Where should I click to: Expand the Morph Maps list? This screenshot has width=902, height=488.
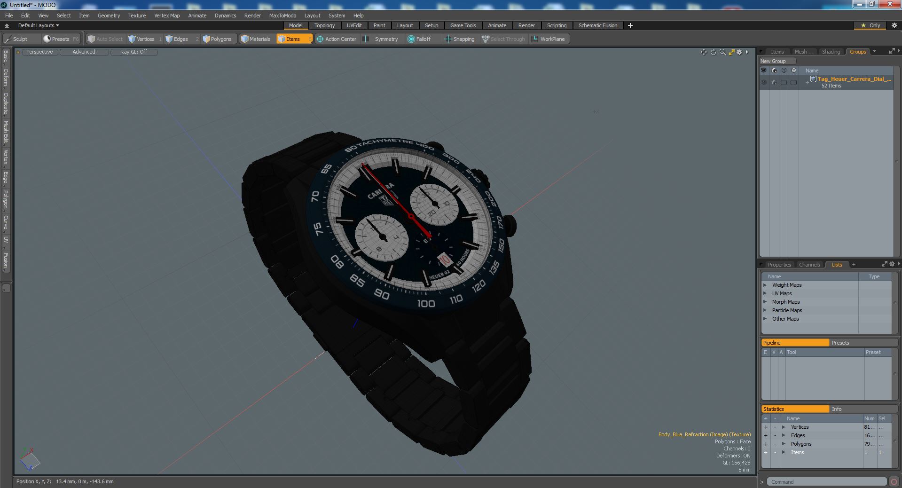[765, 302]
